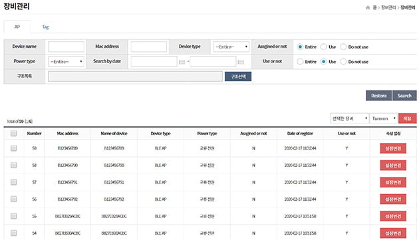
Task: Click the Date of register column header
Action: point(300,133)
